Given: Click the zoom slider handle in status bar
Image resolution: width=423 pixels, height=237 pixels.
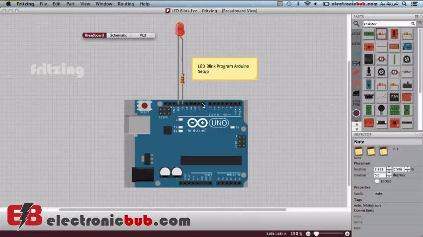Looking at the screenshot, I should coord(317,234).
